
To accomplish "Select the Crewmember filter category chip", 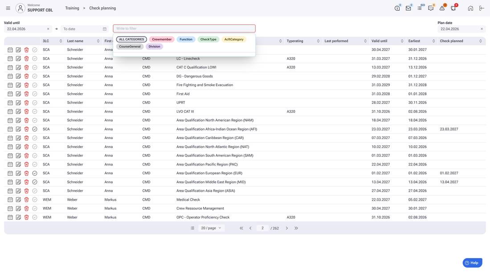I will tap(162, 39).
